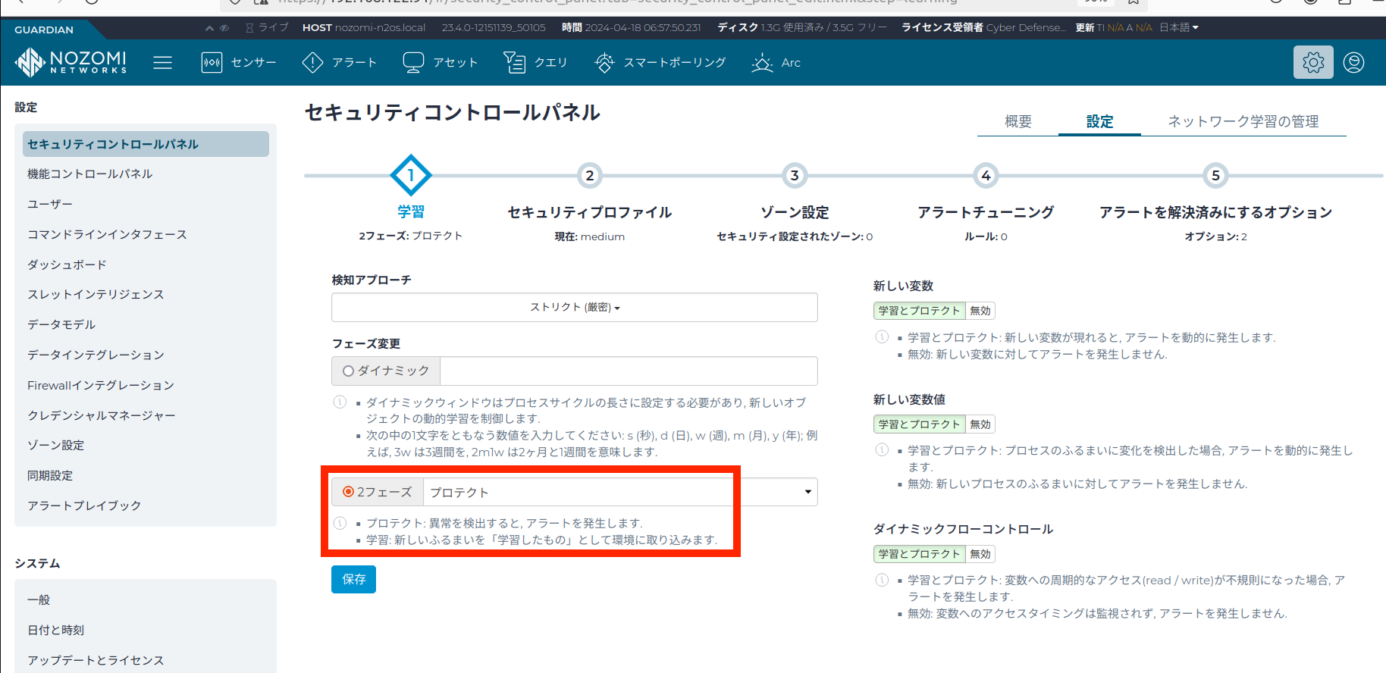Click the settings gear icon
Image resolution: width=1386 pixels, height=673 pixels.
point(1313,62)
